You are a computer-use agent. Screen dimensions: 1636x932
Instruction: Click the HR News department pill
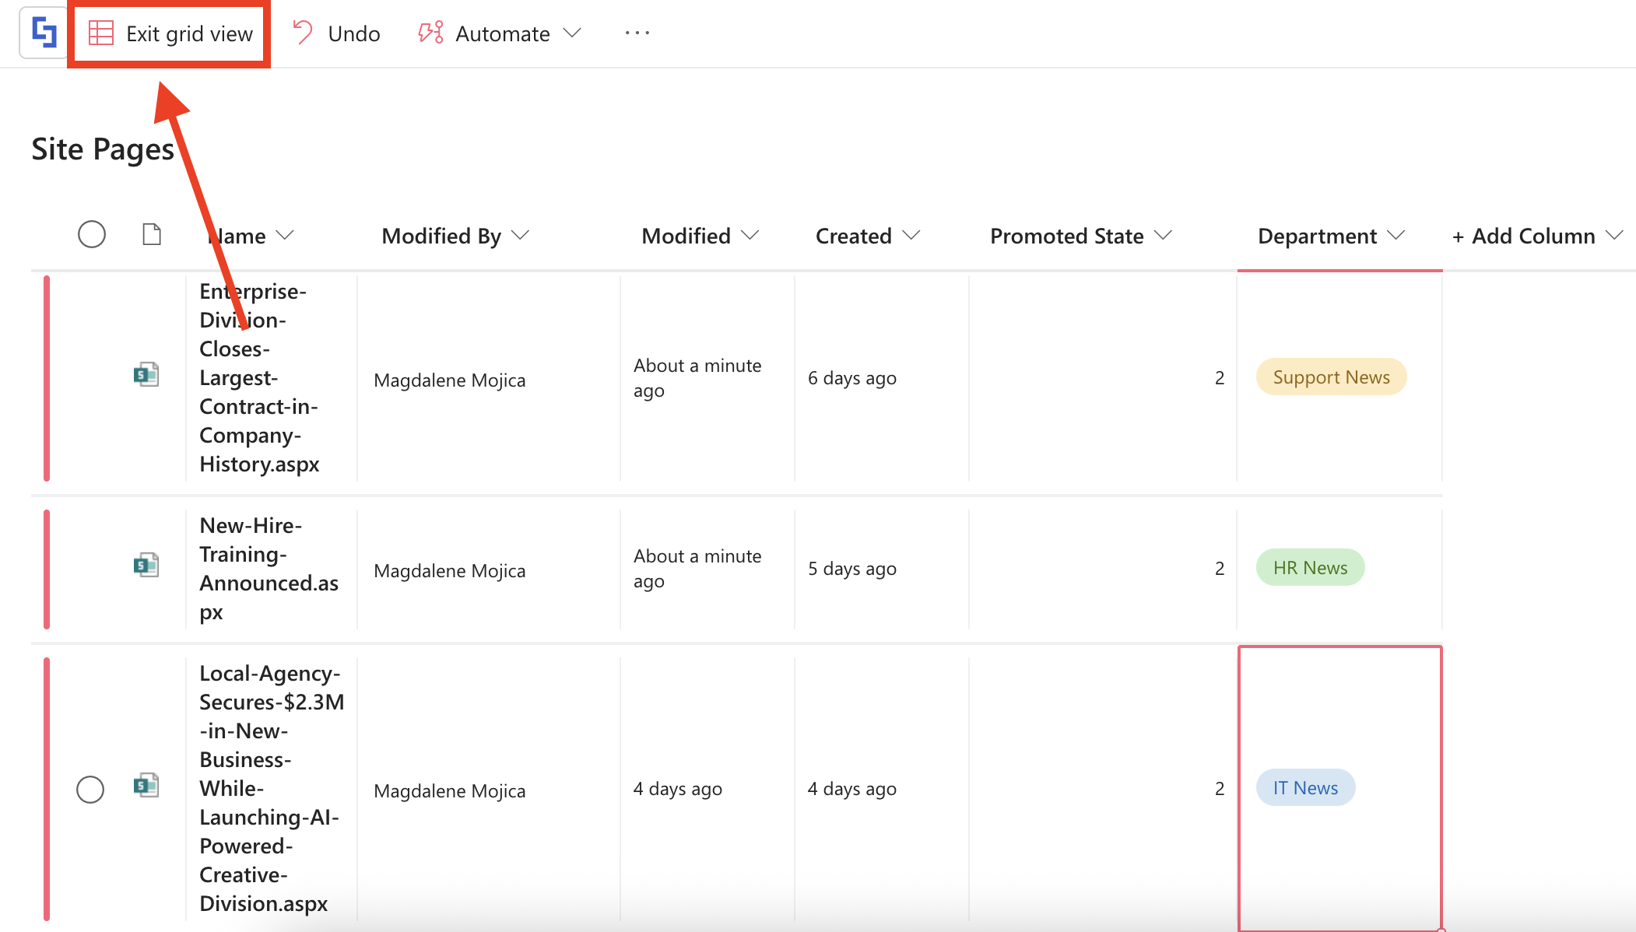tap(1310, 568)
